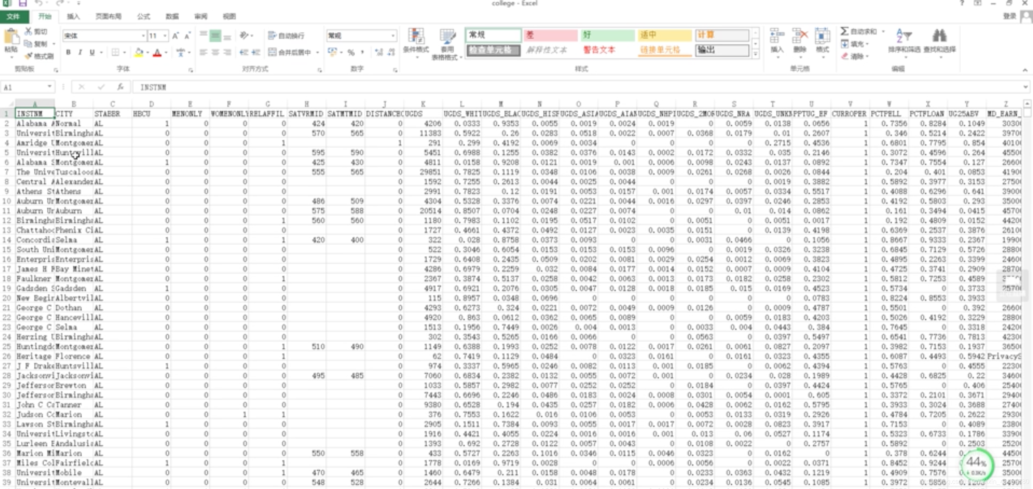The height and width of the screenshot is (489, 1033).
Task: Toggle bold formatting
Action: [x=68, y=52]
